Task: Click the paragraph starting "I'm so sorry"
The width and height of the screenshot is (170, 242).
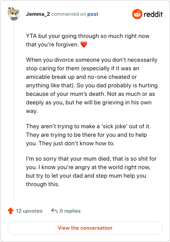Action: tap(91, 171)
